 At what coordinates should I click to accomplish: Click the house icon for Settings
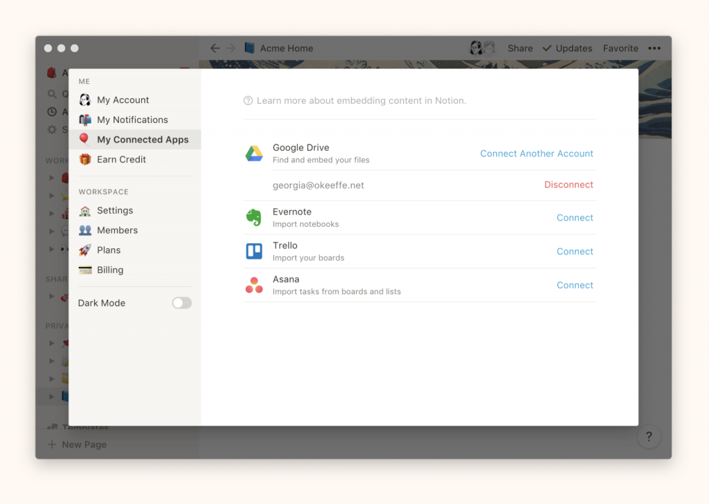coord(85,210)
